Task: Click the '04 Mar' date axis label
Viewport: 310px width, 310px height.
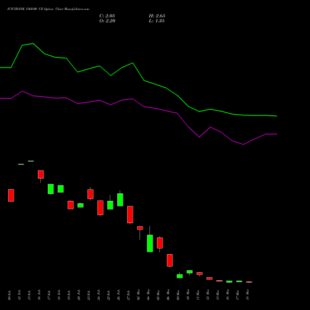Action: coord(148,294)
